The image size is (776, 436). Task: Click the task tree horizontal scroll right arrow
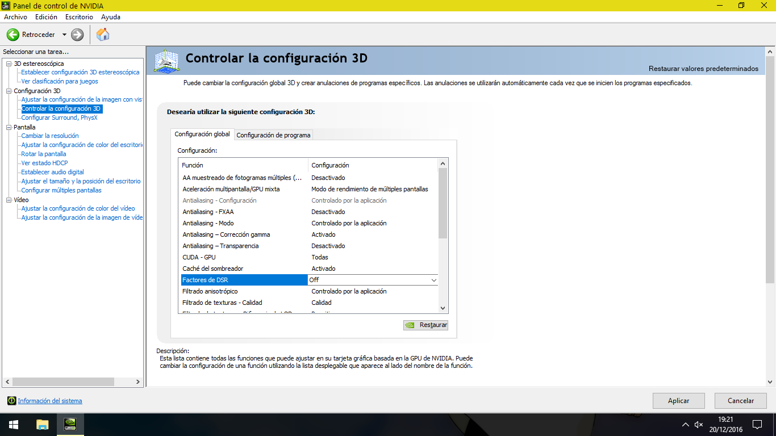tap(139, 382)
